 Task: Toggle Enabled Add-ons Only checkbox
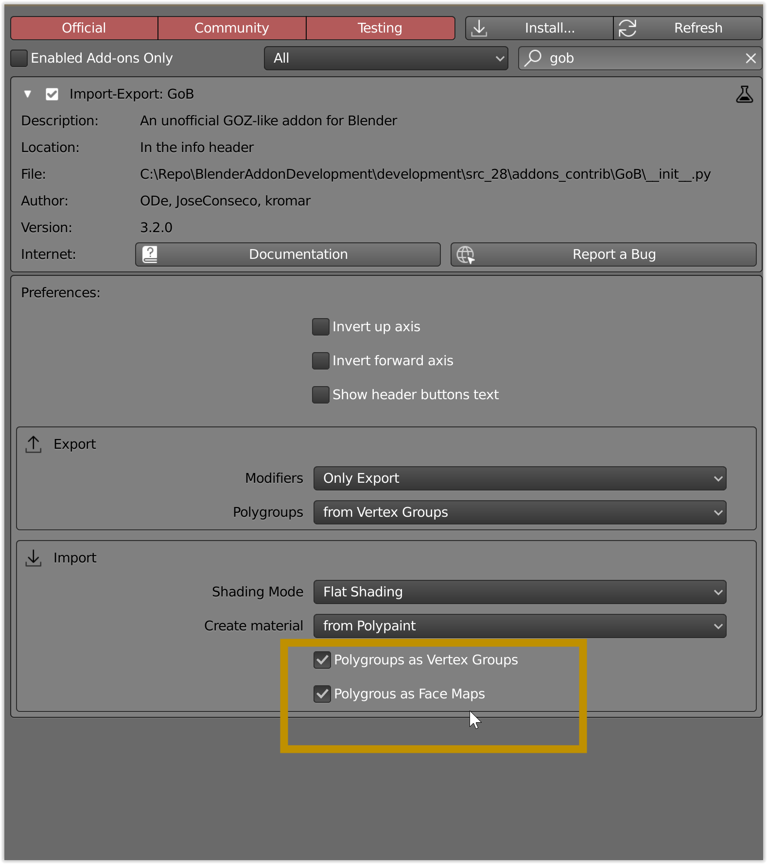19,58
